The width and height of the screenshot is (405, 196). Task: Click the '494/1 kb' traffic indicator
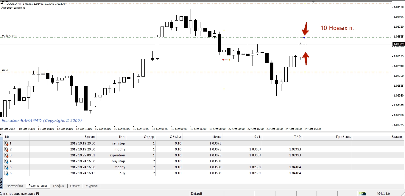[x=383, y=194]
